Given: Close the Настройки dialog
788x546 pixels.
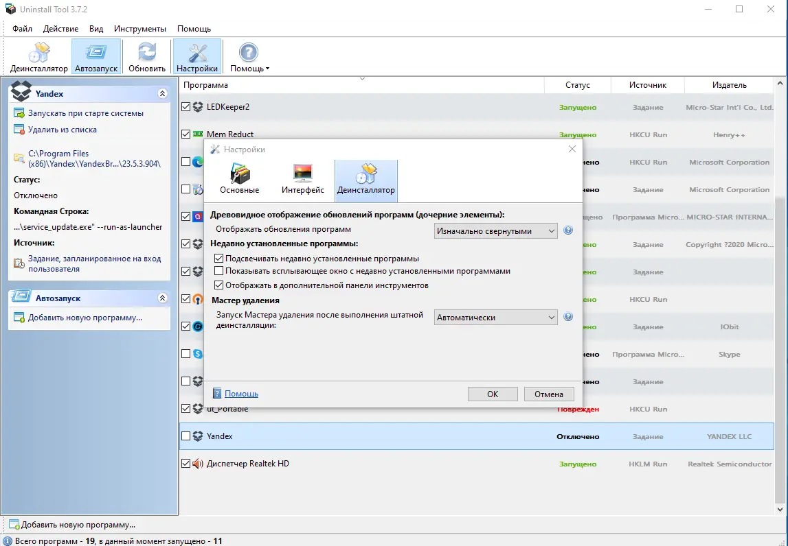Looking at the screenshot, I should pos(572,149).
